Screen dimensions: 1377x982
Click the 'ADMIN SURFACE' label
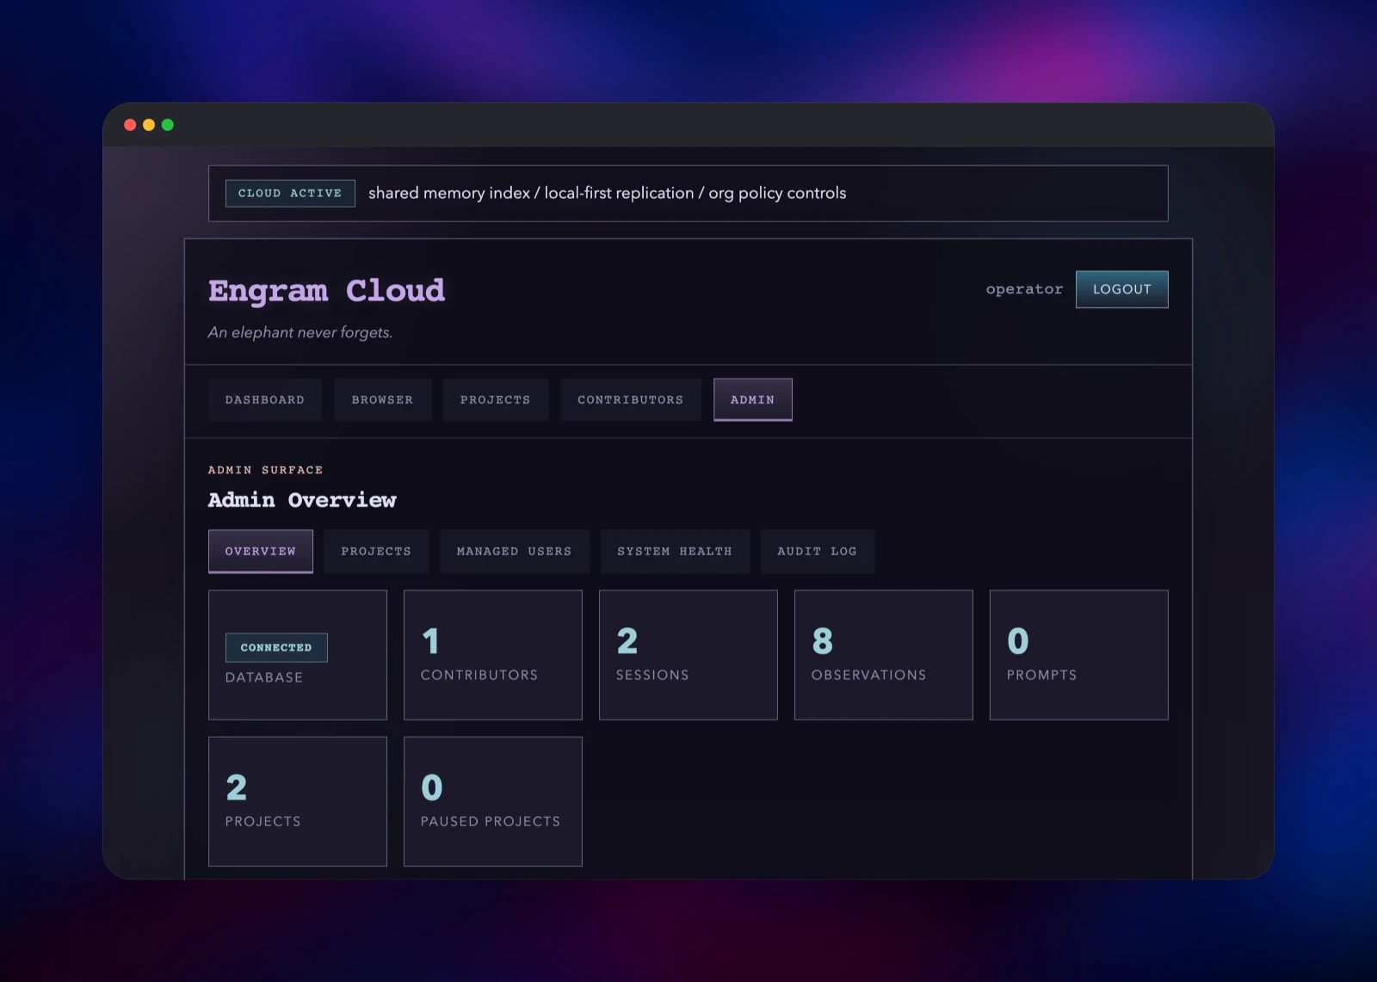[x=265, y=470]
